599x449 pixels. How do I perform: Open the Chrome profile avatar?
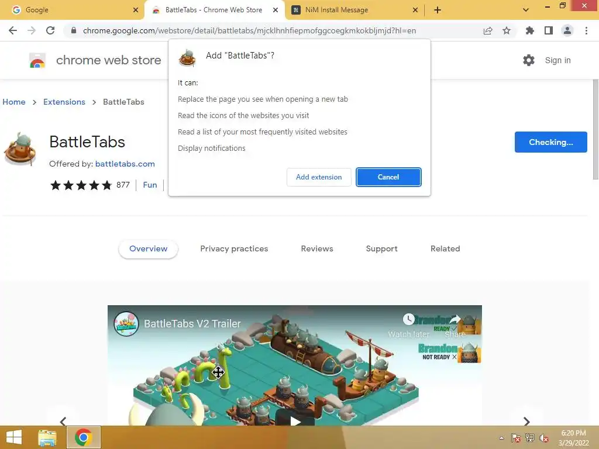pos(567,30)
